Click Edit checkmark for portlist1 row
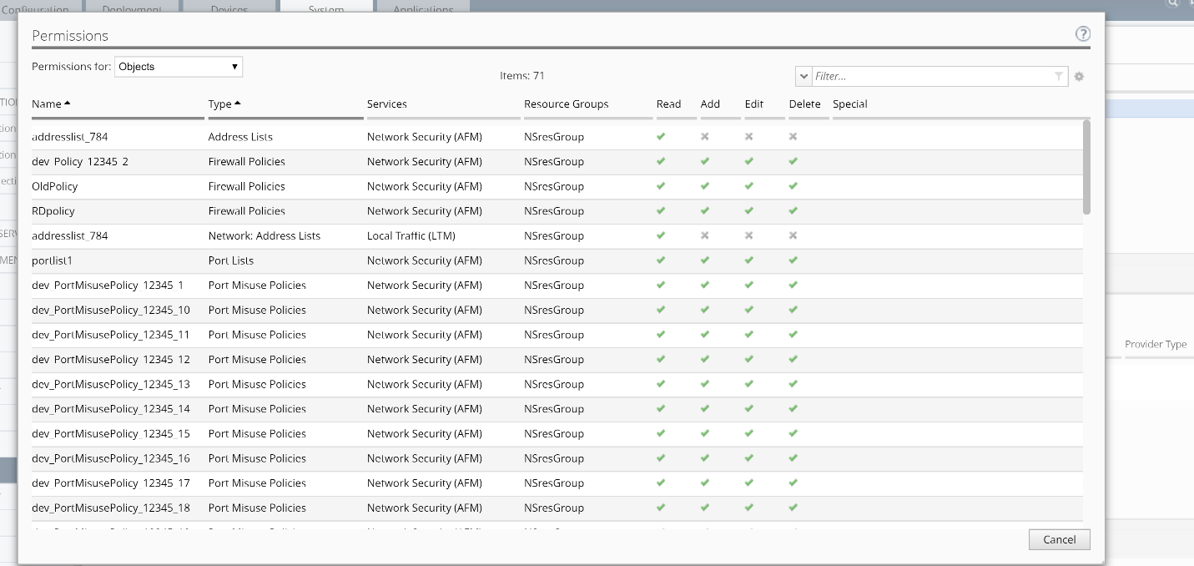 point(749,260)
